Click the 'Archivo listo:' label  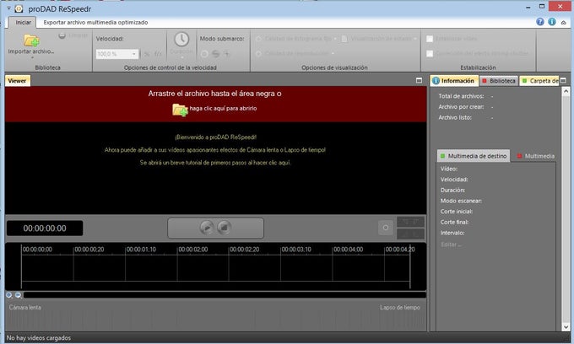pos(455,117)
